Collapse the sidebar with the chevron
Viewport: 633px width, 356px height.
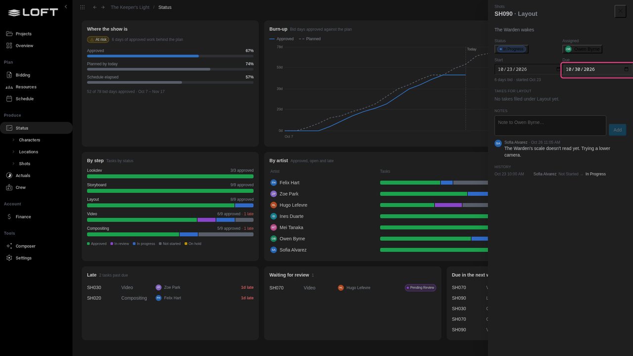(66, 7)
